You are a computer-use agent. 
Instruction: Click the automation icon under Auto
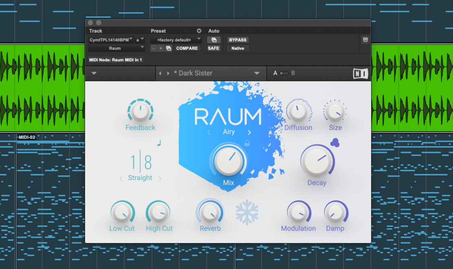[213, 40]
